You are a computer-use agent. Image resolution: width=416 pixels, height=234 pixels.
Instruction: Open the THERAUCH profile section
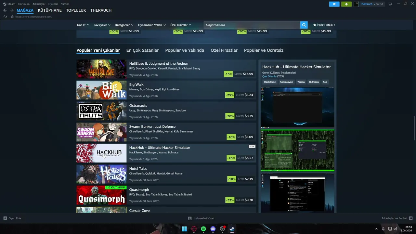101,10
